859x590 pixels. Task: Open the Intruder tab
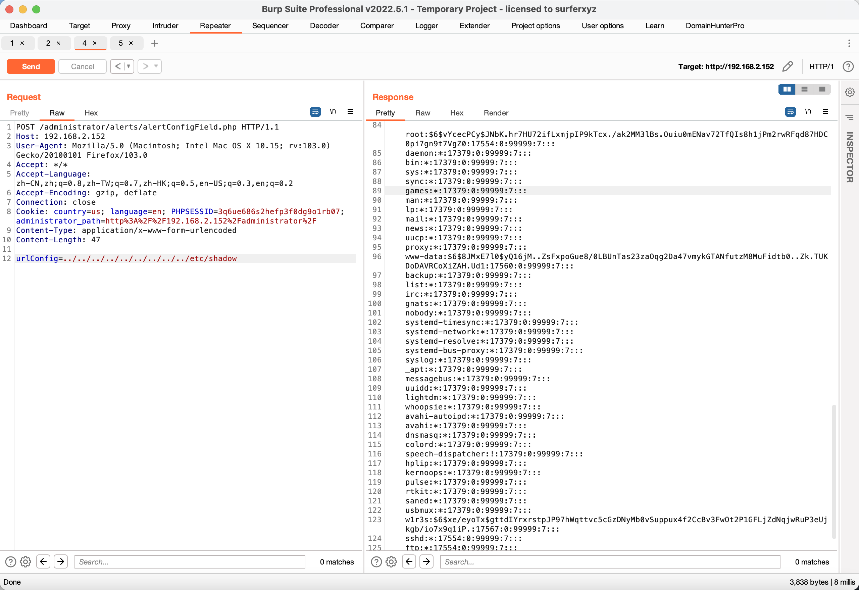[165, 26]
